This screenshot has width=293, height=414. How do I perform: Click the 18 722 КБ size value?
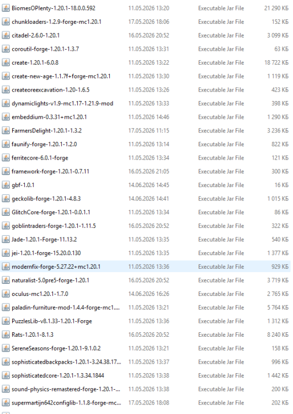pos(276,62)
